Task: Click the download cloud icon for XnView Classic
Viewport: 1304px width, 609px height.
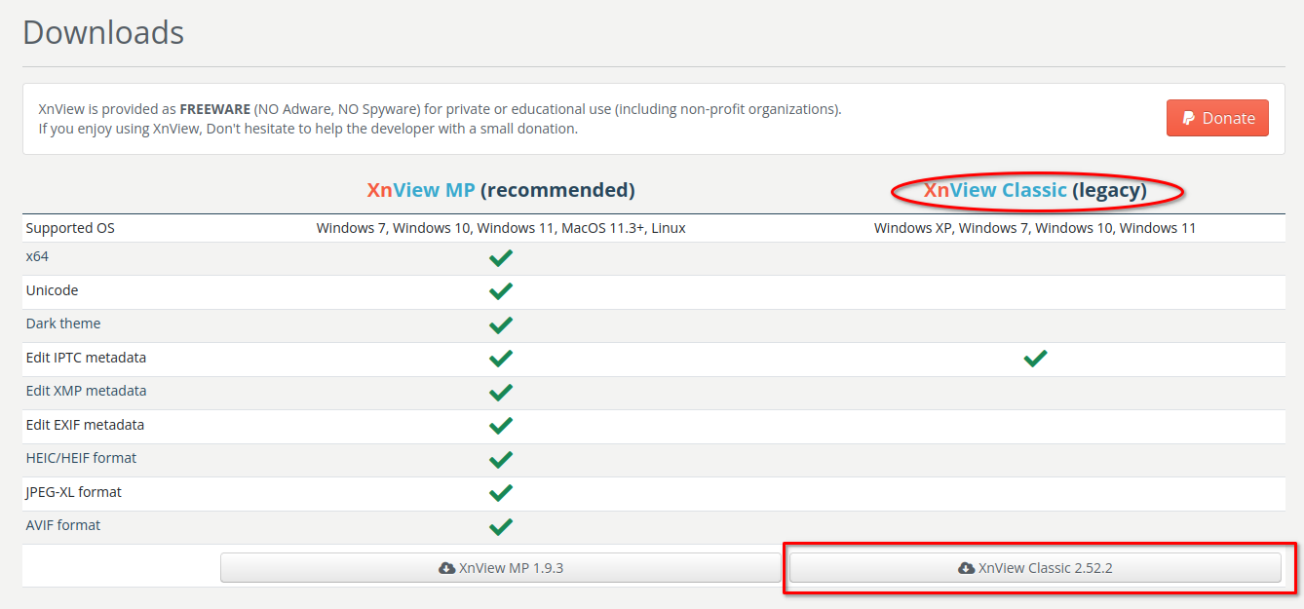Action: [967, 568]
